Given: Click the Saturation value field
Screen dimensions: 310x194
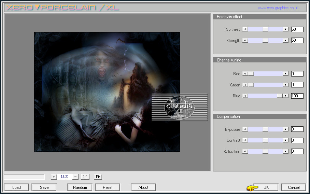Looking at the screenshot, I should point(297,152).
